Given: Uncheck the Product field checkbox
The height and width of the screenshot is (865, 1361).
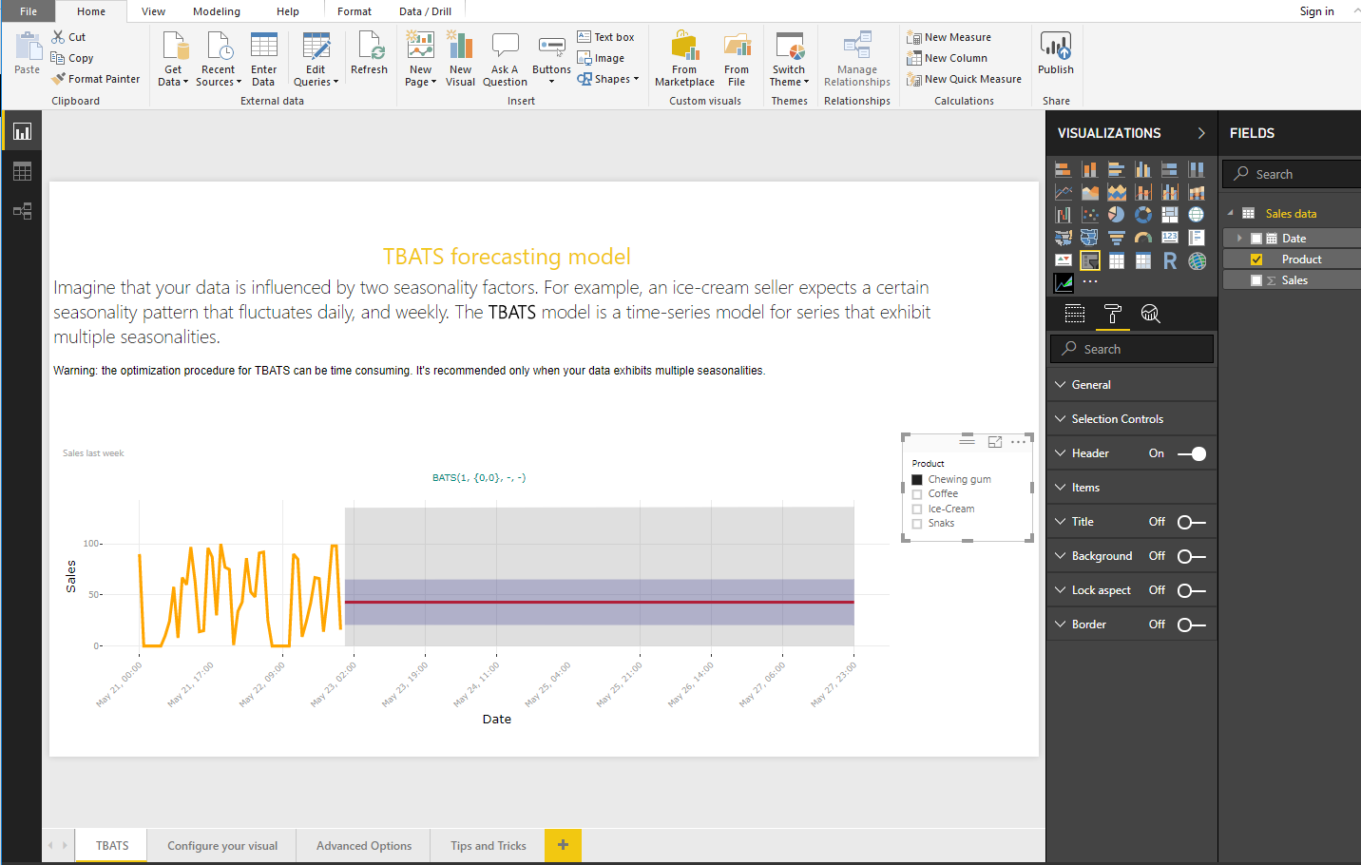Looking at the screenshot, I should 1256,259.
